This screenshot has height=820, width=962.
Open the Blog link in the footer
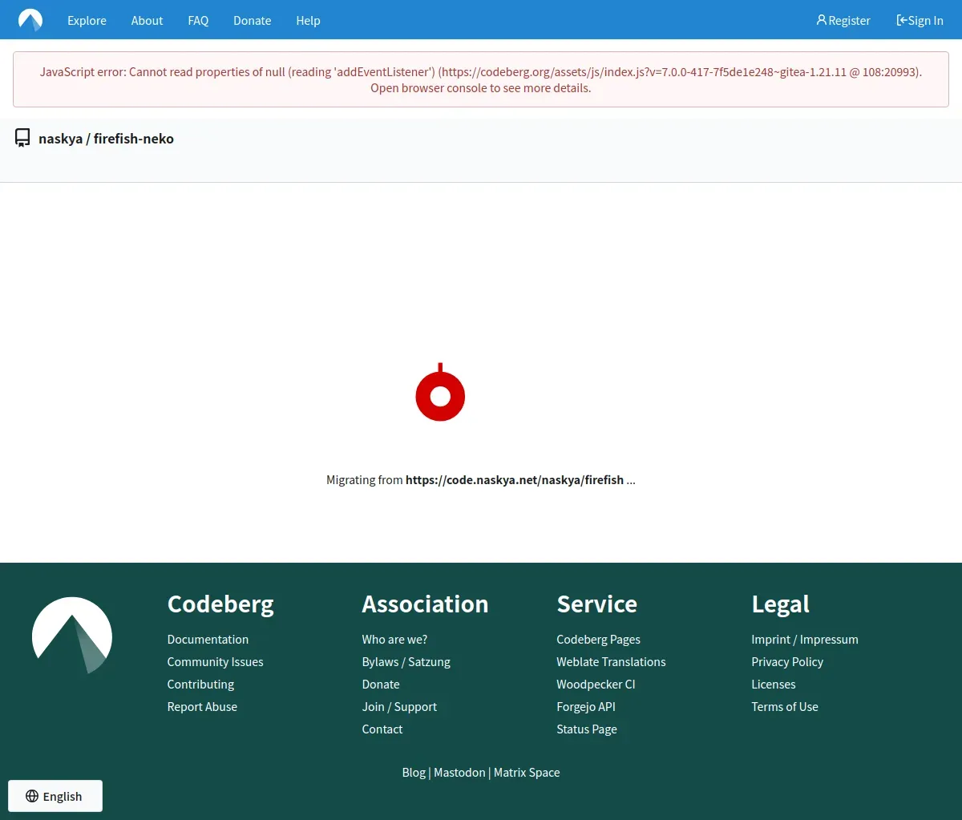click(x=414, y=773)
